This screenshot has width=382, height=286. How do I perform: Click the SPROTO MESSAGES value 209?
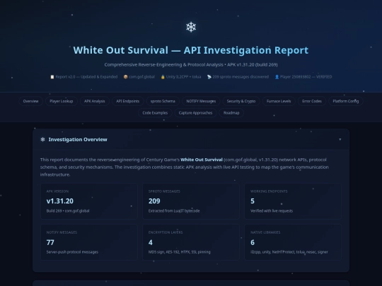(x=154, y=201)
